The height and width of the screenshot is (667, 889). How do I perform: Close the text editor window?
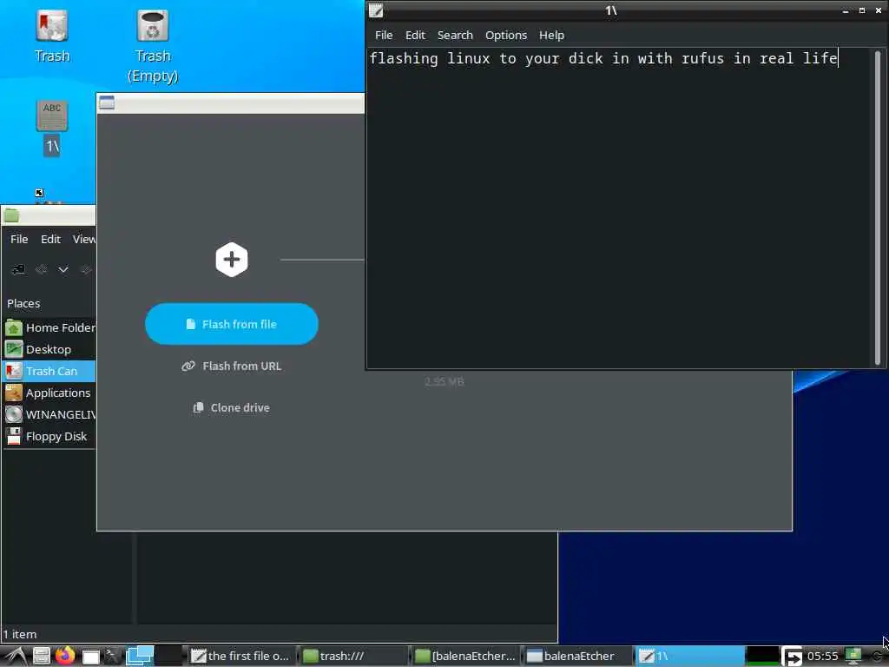pos(879,10)
